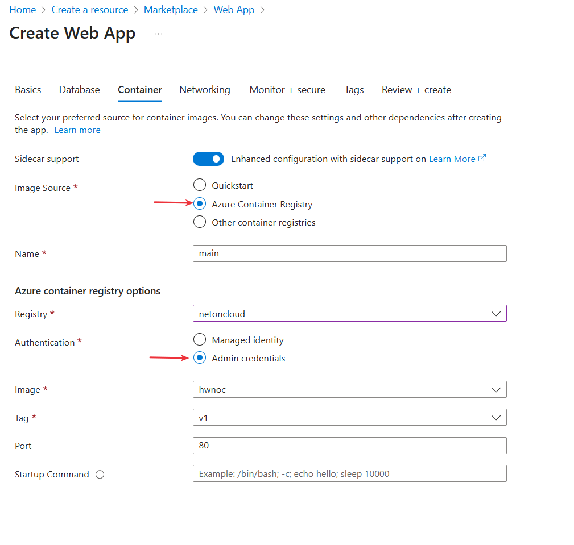Switch to the Basics tab

[x=28, y=90]
